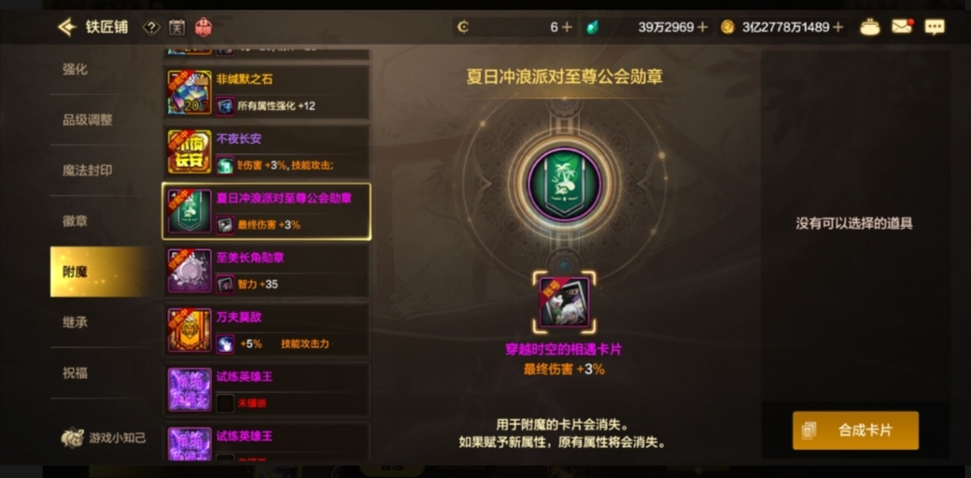Image resolution: width=971 pixels, height=478 pixels.
Task: Open 游戏小知己 assistant link
Action: [104, 438]
